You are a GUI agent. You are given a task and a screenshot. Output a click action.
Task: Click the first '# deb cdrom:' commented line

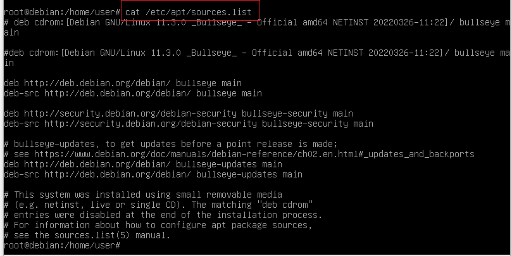(x=257, y=22)
